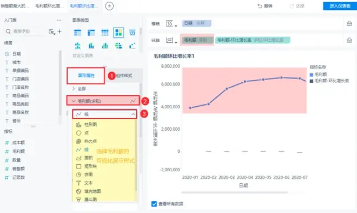Click the 撤销 undo button
This screenshot has width=357, height=213.
pyautogui.click(x=265, y=6)
